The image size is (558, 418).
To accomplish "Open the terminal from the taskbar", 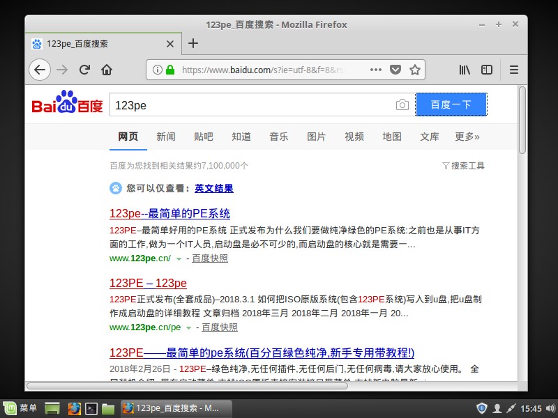I will 91,409.
